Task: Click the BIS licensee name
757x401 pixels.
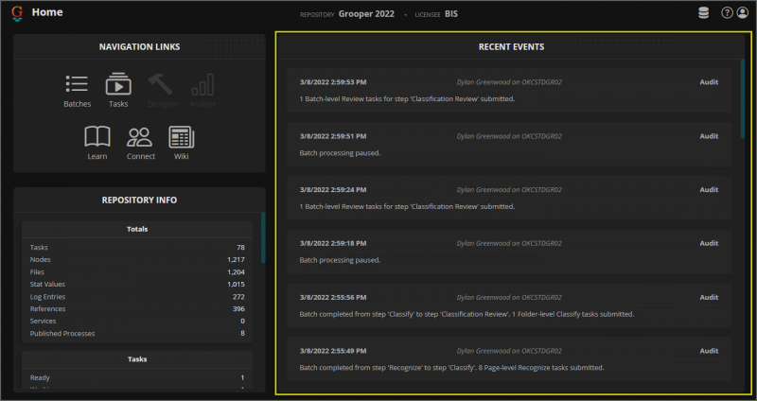Action: click(451, 14)
